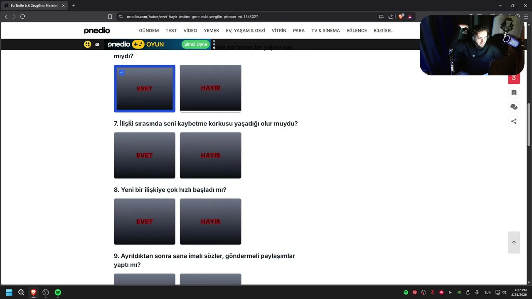Open the TEST menu item
This screenshot has height=299, width=532.
click(171, 31)
